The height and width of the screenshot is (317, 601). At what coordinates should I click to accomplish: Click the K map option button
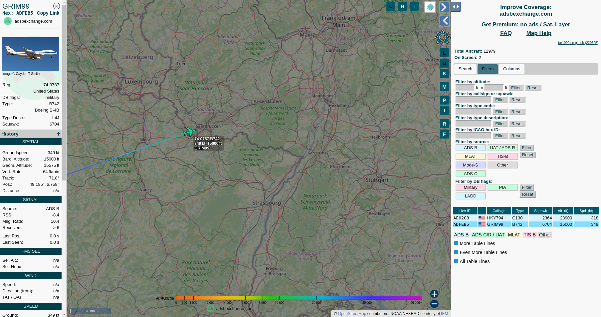444,74
